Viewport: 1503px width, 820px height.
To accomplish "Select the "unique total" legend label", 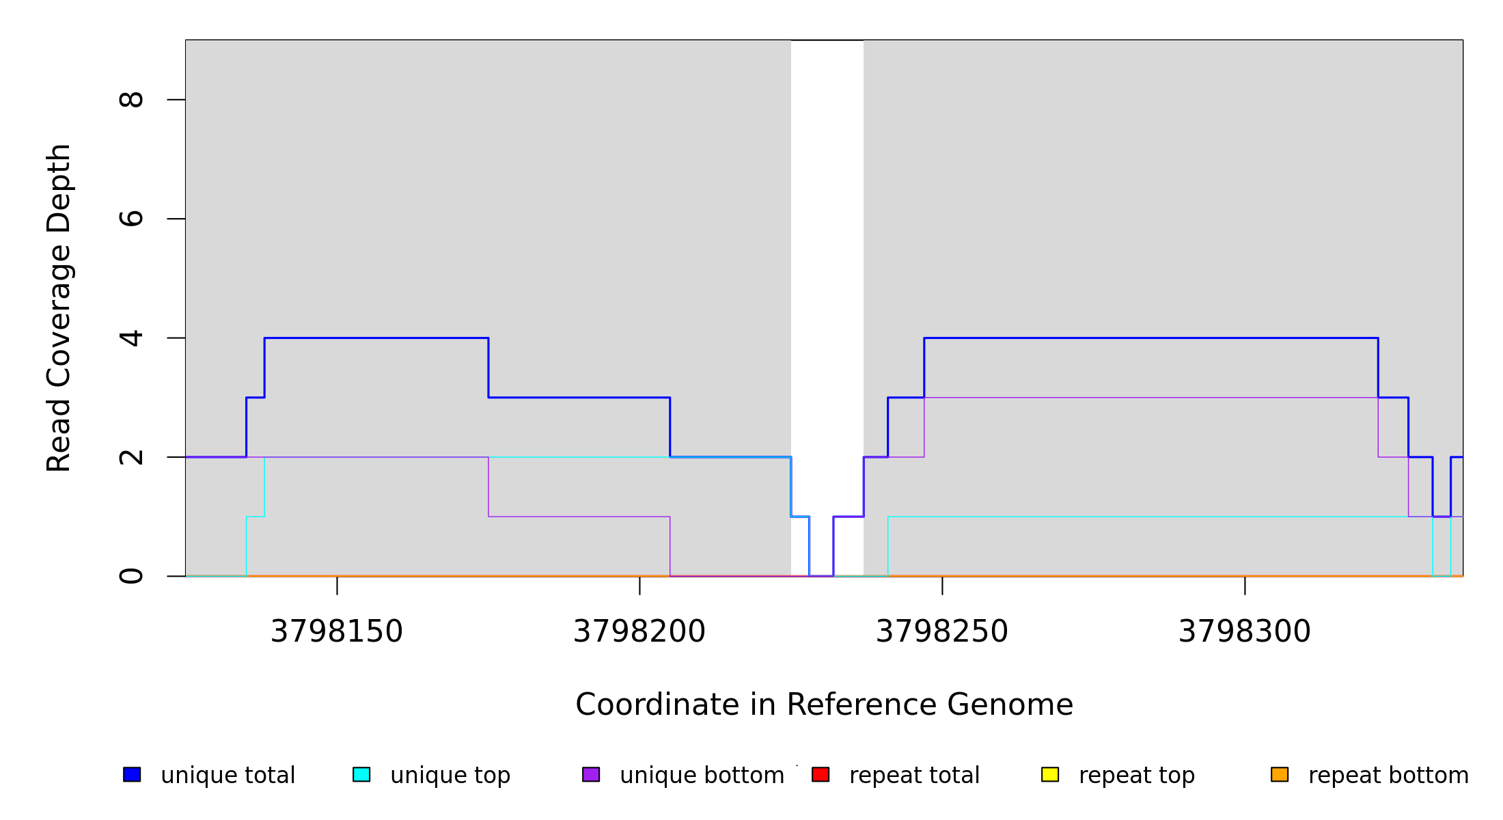I will (228, 776).
